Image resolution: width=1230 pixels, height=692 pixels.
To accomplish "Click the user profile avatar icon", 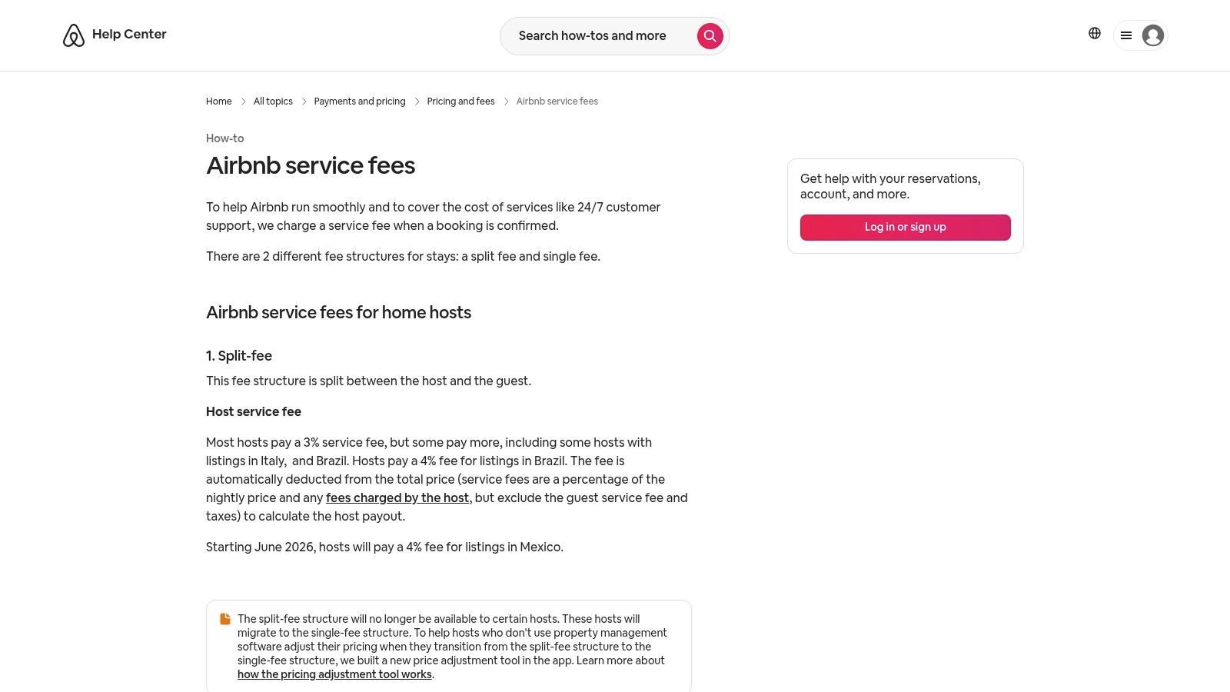I will [1153, 35].
